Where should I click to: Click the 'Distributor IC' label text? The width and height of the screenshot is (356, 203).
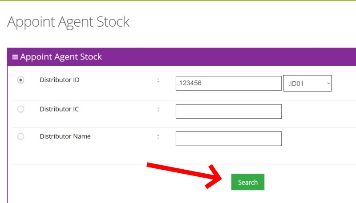(59, 109)
